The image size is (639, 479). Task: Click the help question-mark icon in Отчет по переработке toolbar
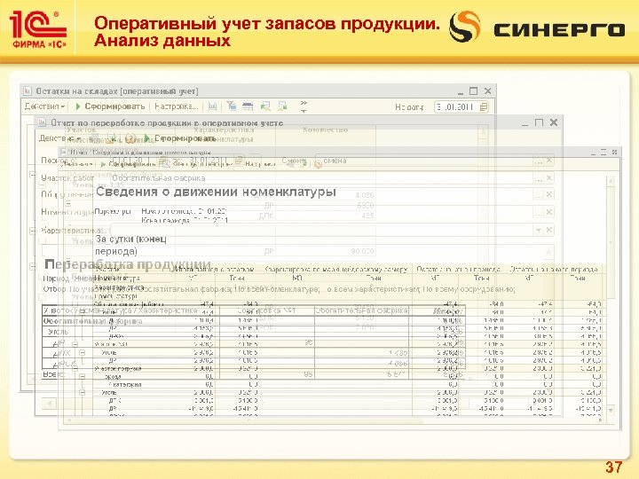130,138
